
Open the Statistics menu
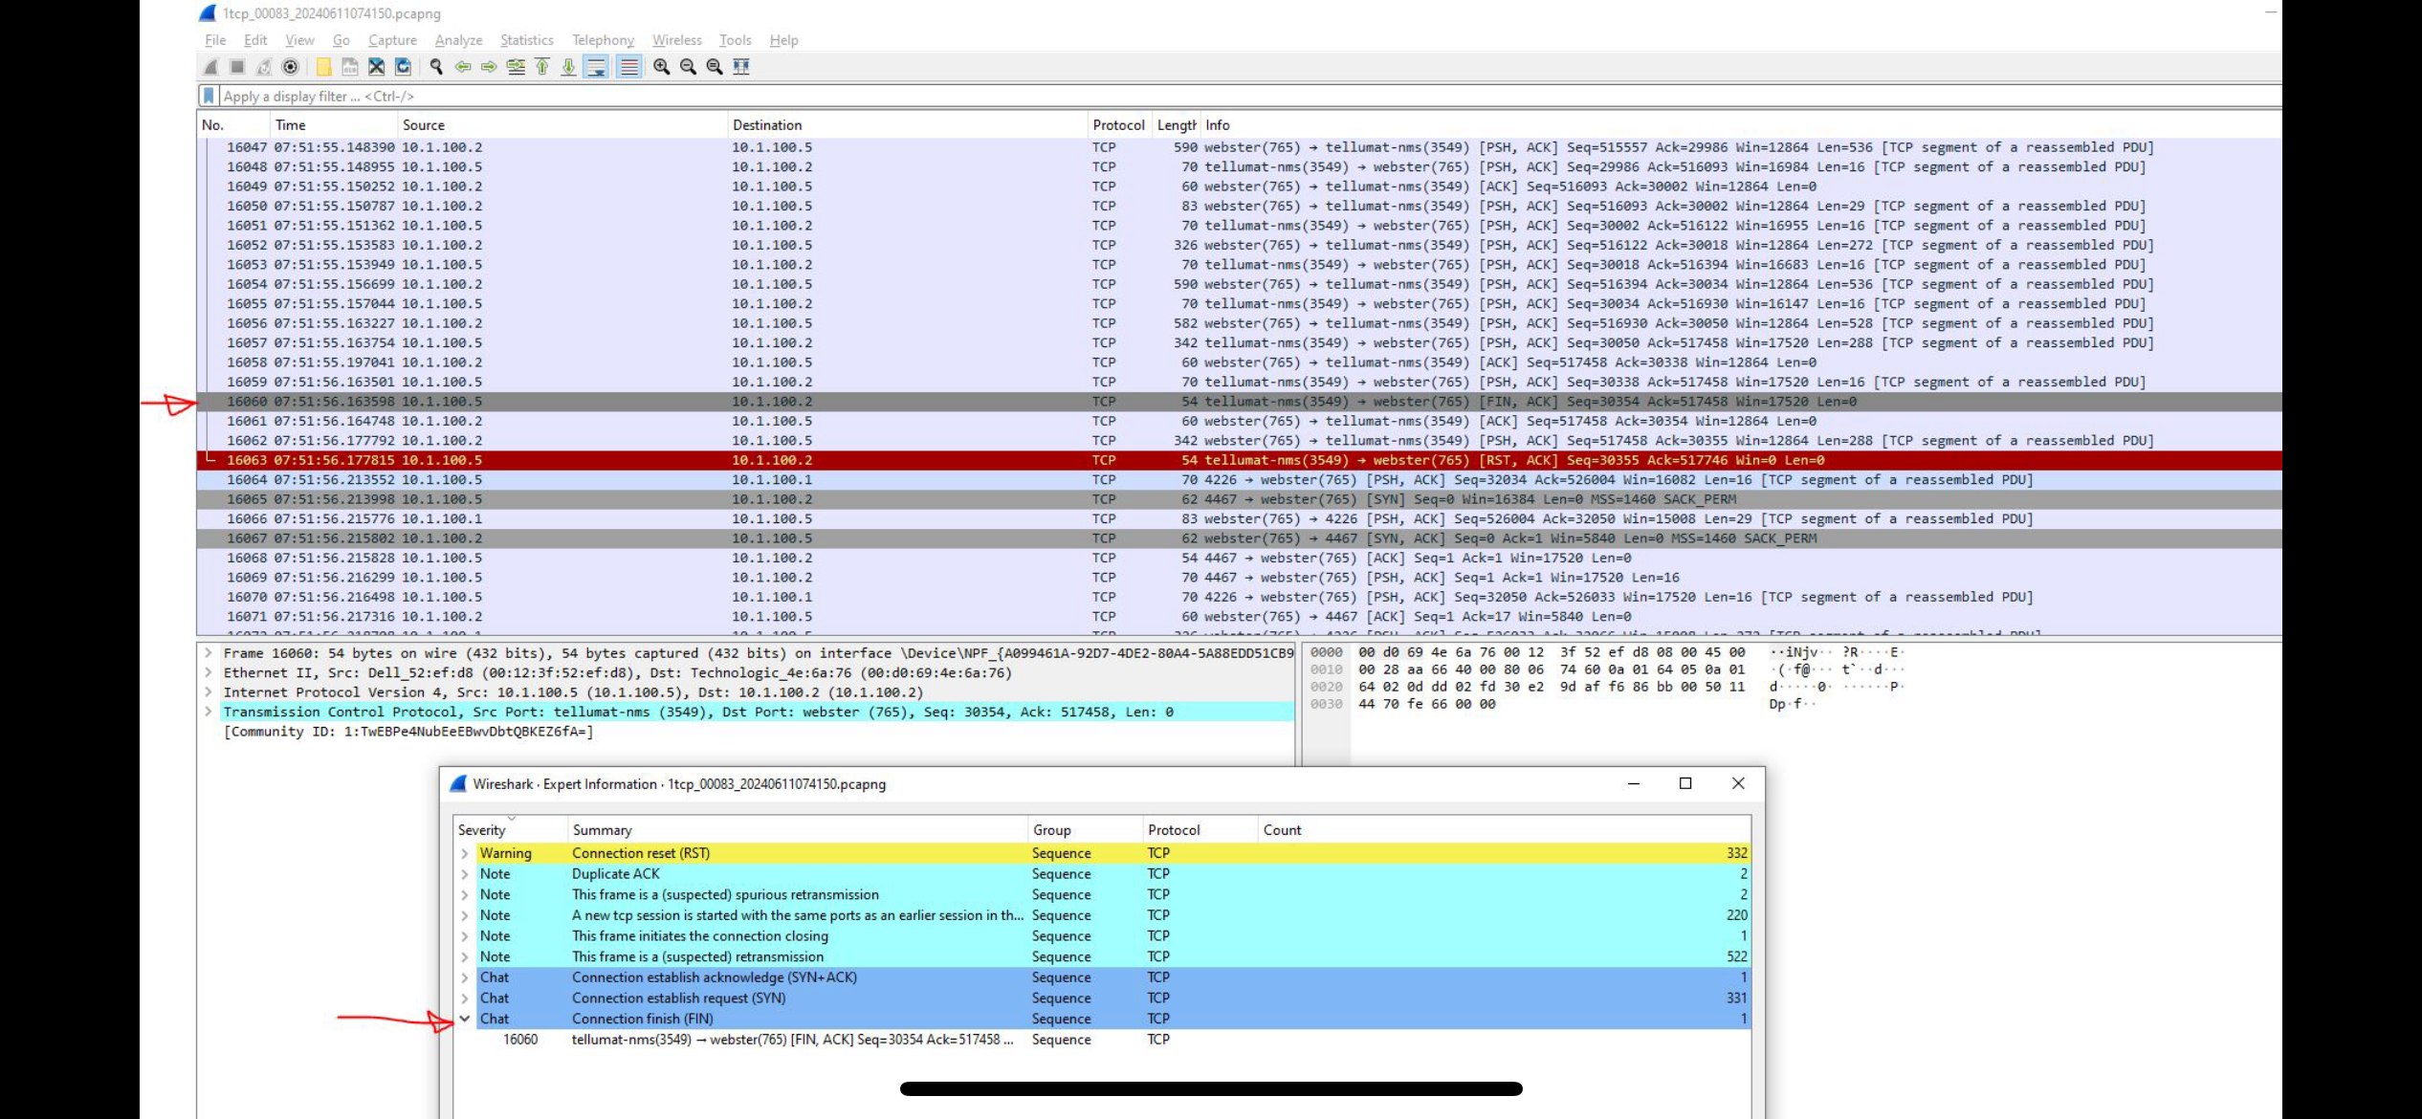pos(526,40)
